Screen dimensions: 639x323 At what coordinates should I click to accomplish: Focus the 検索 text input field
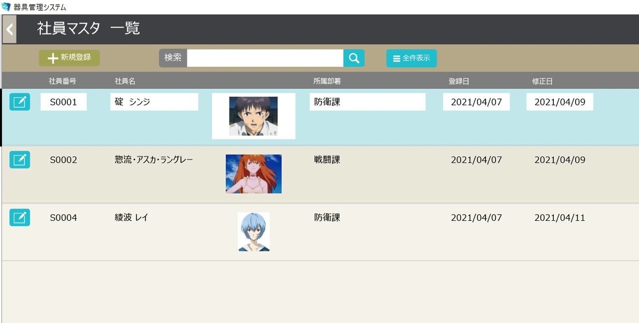pos(265,58)
